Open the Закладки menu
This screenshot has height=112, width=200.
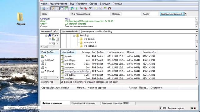click(x=105, y=4)
